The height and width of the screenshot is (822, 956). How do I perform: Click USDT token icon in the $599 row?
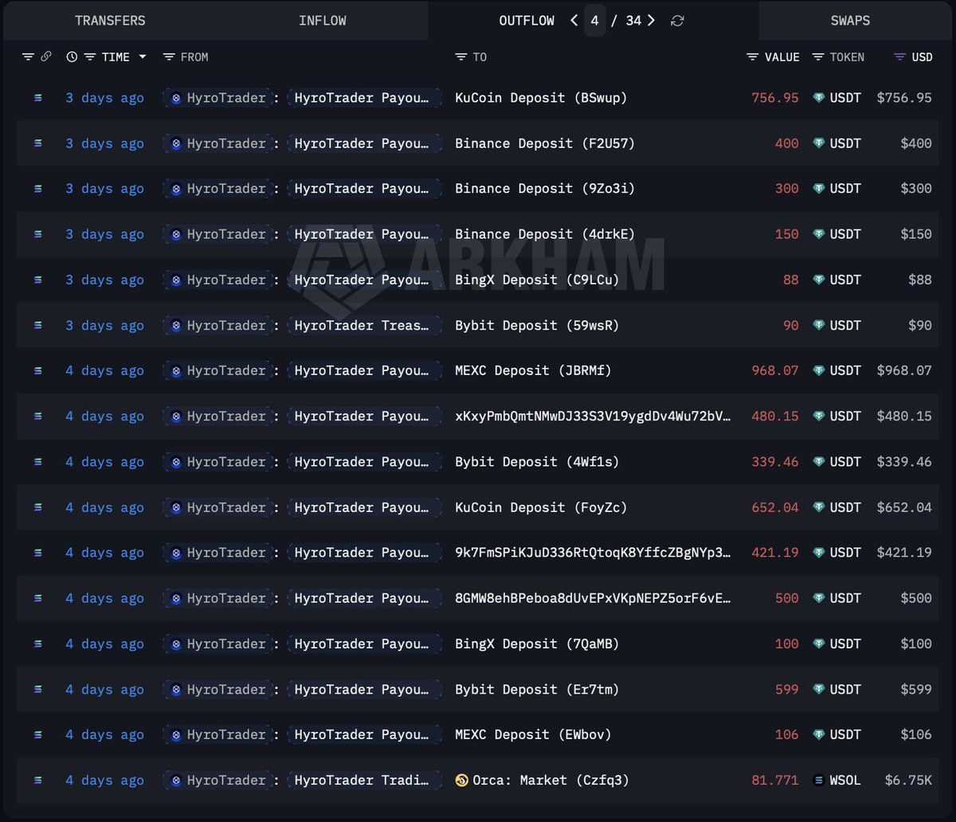[819, 689]
